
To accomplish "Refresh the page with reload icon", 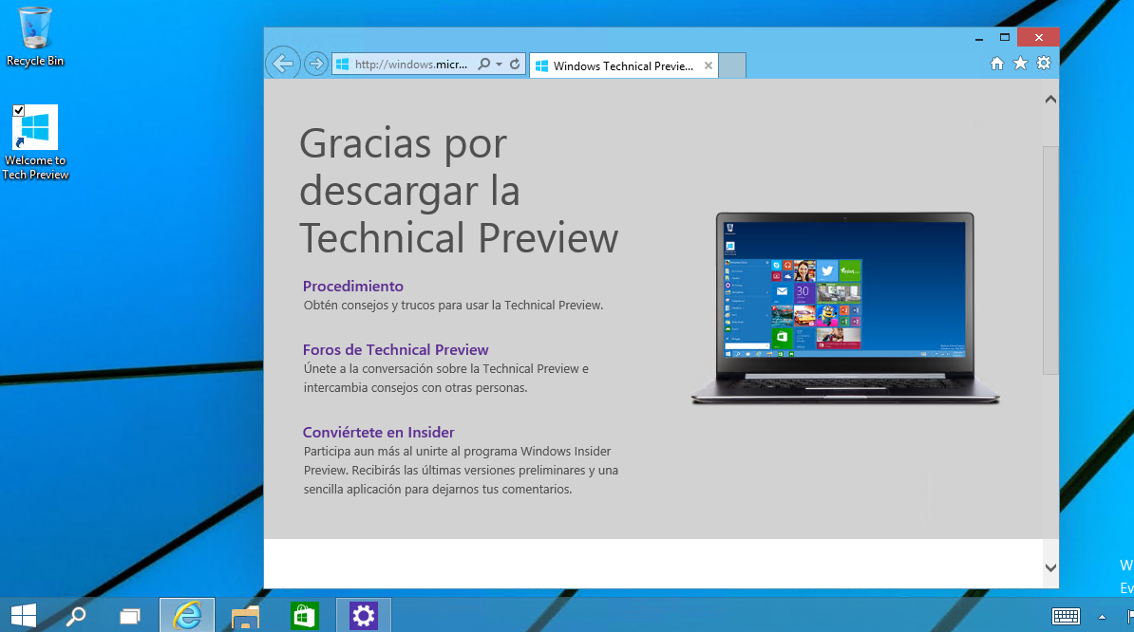I will [515, 64].
